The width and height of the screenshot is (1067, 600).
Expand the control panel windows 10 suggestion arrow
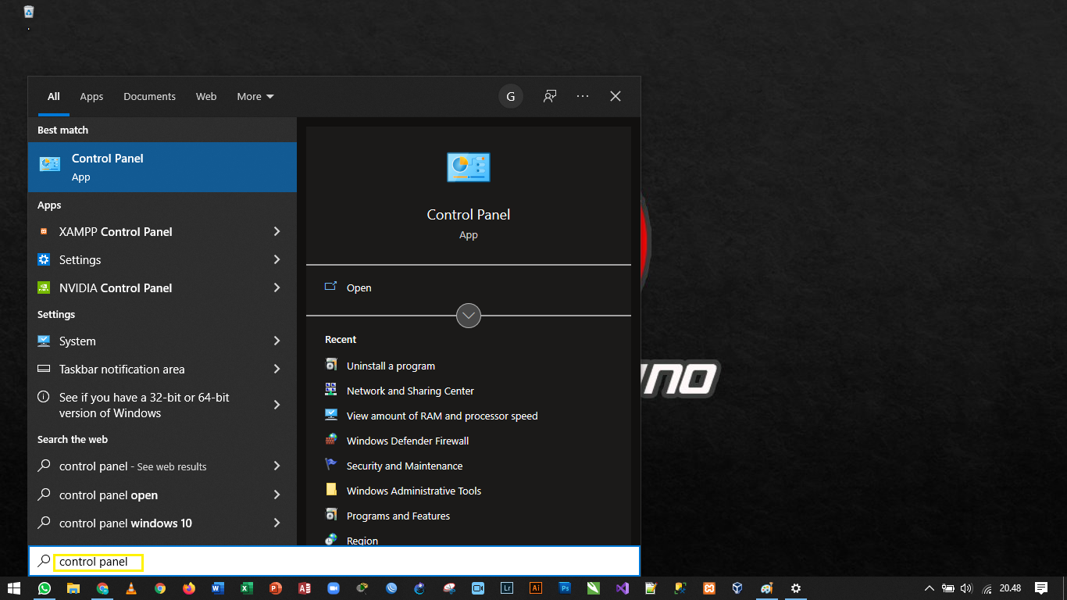coord(277,523)
